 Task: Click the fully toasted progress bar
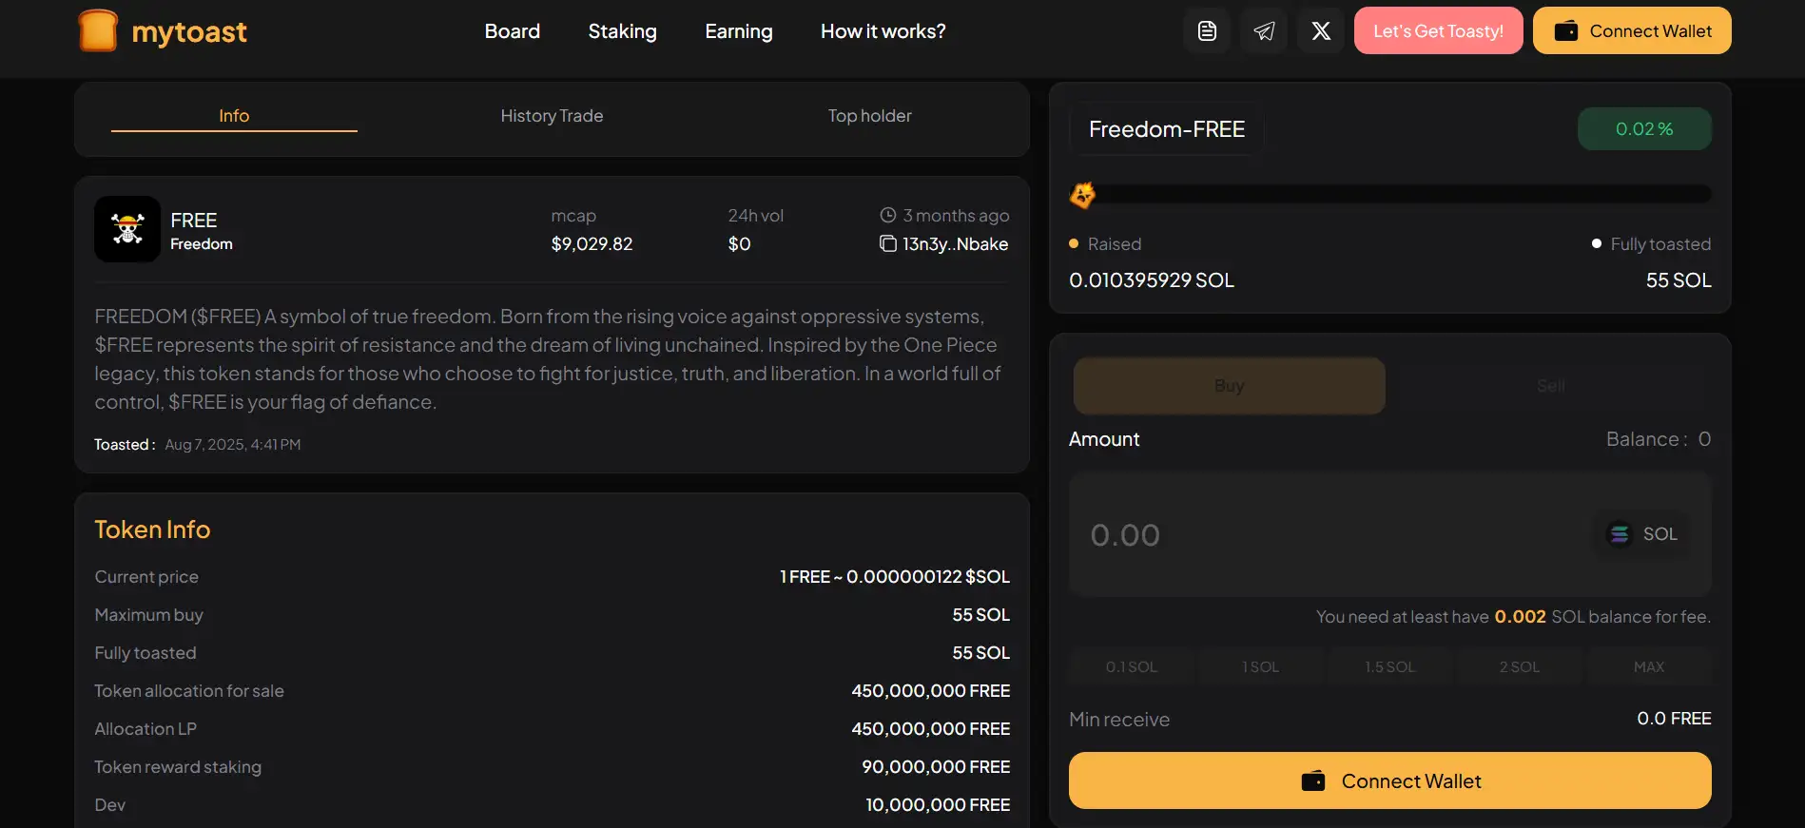(1398, 195)
